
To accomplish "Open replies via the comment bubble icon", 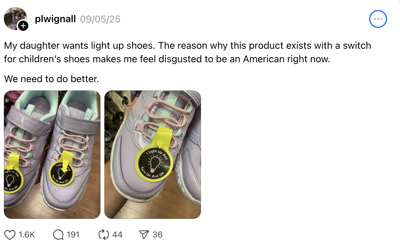I will coord(58,235).
